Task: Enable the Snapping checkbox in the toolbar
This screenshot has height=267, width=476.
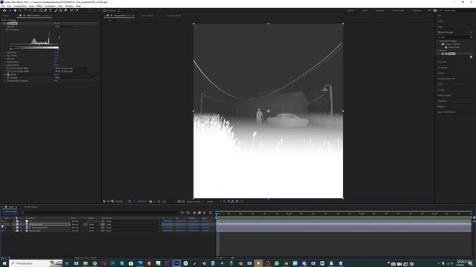Action: [x=105, y=10]
